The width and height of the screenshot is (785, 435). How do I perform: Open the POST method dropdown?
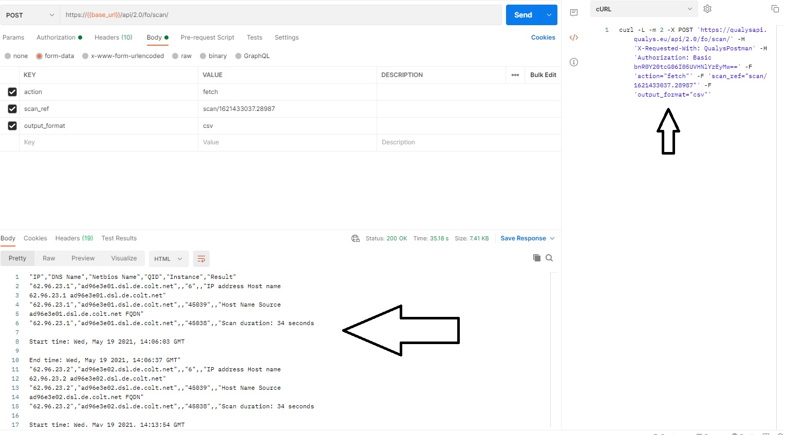click(x=30, y=15)
